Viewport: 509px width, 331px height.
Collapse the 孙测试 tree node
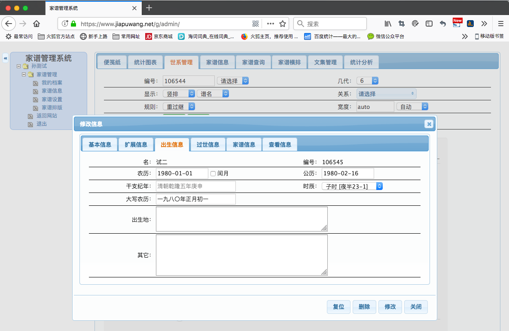coord(18,66)
